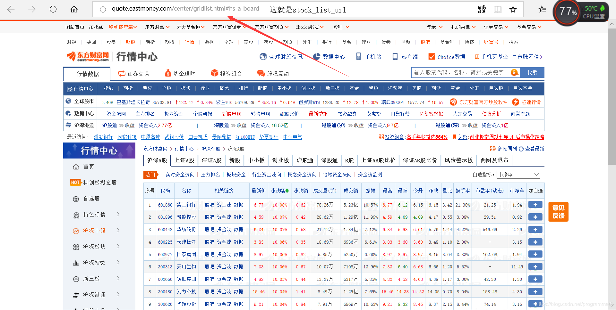Screen dimensions: 616x310
Task: Expand sidebar 新三板 submenu
Action: 118,278
